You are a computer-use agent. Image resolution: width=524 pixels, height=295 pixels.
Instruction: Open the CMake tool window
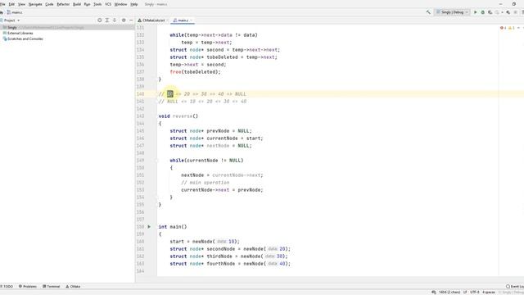[73, 286]
